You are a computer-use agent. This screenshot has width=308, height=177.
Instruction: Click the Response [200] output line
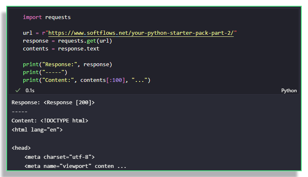(x=53, y=102)
